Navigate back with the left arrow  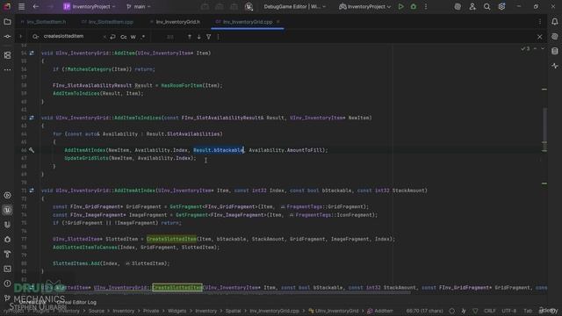[36, 6]
